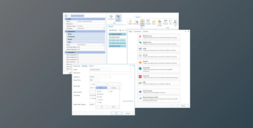253x128 pixels.
Task: Select the On radio button
Action: tap(91, 88)
